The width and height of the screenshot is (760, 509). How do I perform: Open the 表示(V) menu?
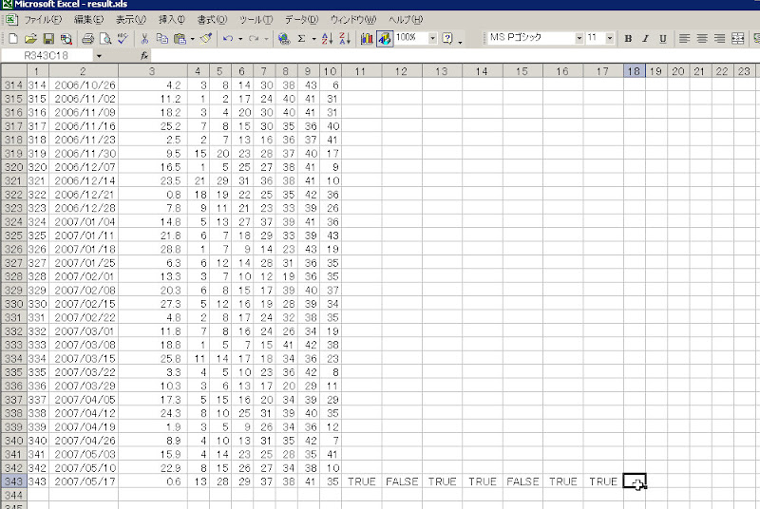(x=131, y=20)
